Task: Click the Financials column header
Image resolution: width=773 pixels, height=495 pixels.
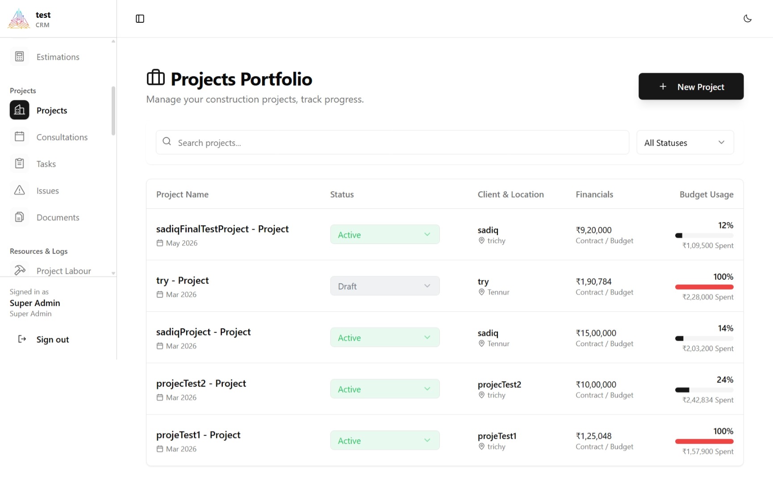Action: click(x=594, y=194)
